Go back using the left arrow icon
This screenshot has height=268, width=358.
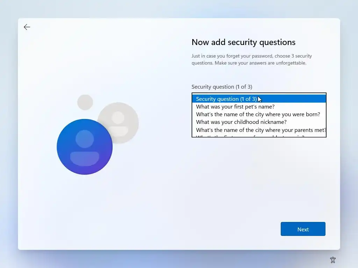point(27,27)
